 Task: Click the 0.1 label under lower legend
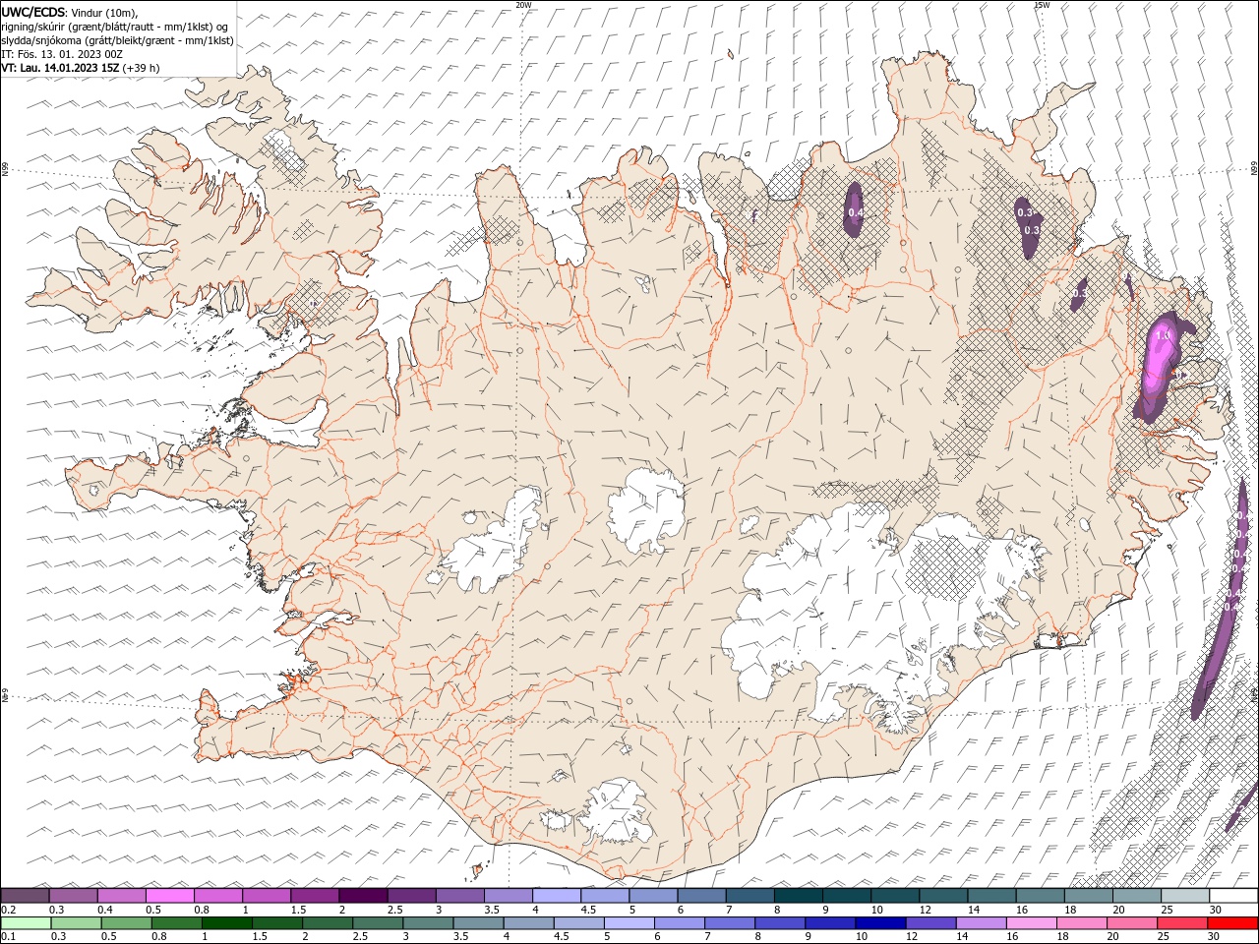(x=8, y=937)
